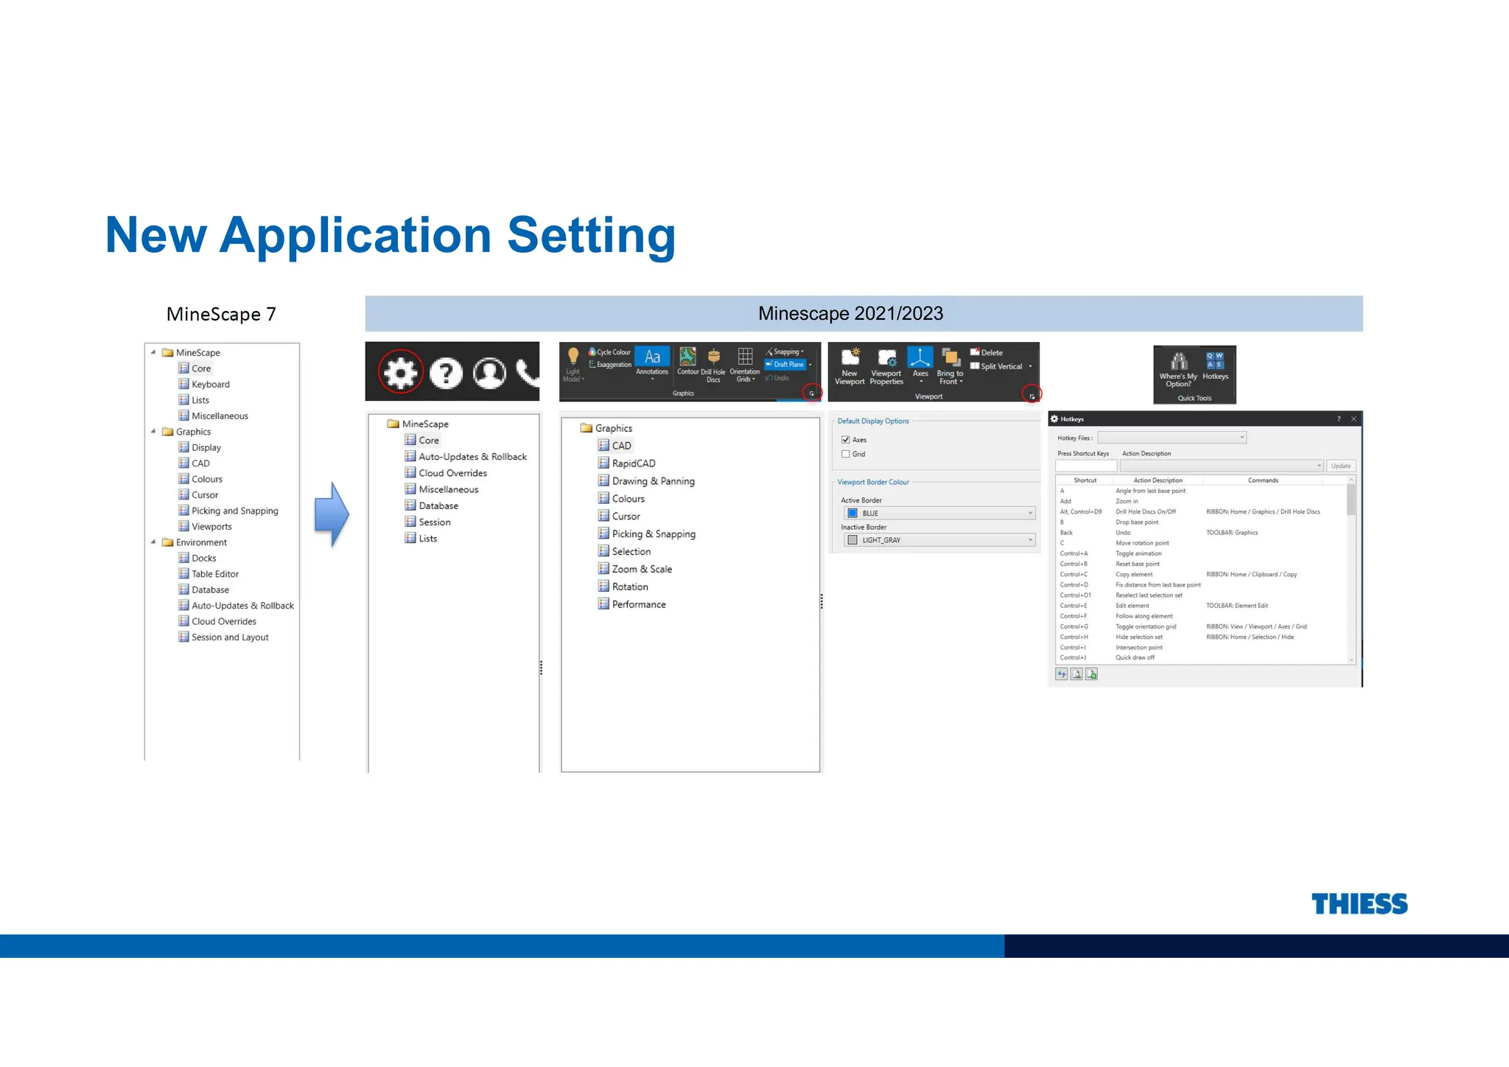
Task: Open the Inactive Border LIGHT_GRAY dropdown
Action: tap(939, 540)
